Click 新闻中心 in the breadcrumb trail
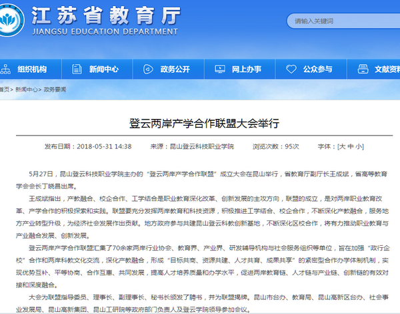 25,89
